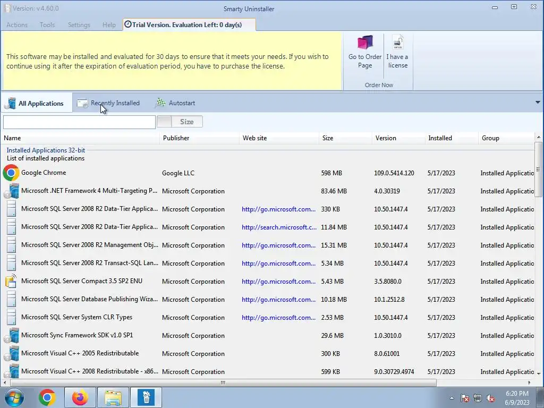The image size is (544, 408).
Task: Switch to Autostart tab
Action: 175,103
